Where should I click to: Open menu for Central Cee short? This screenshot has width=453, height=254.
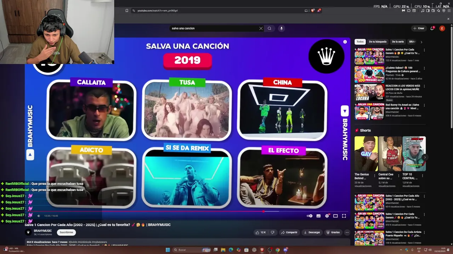coord(399,175)
